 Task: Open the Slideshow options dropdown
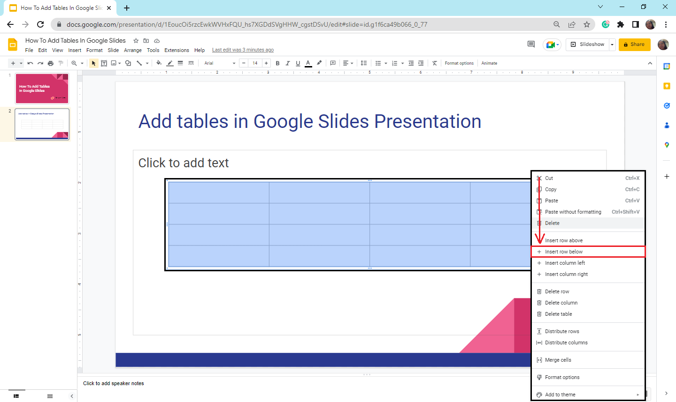[612, 45]
